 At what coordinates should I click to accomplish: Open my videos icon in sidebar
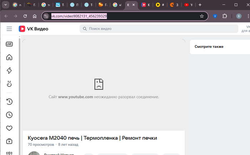coord(9,141)
